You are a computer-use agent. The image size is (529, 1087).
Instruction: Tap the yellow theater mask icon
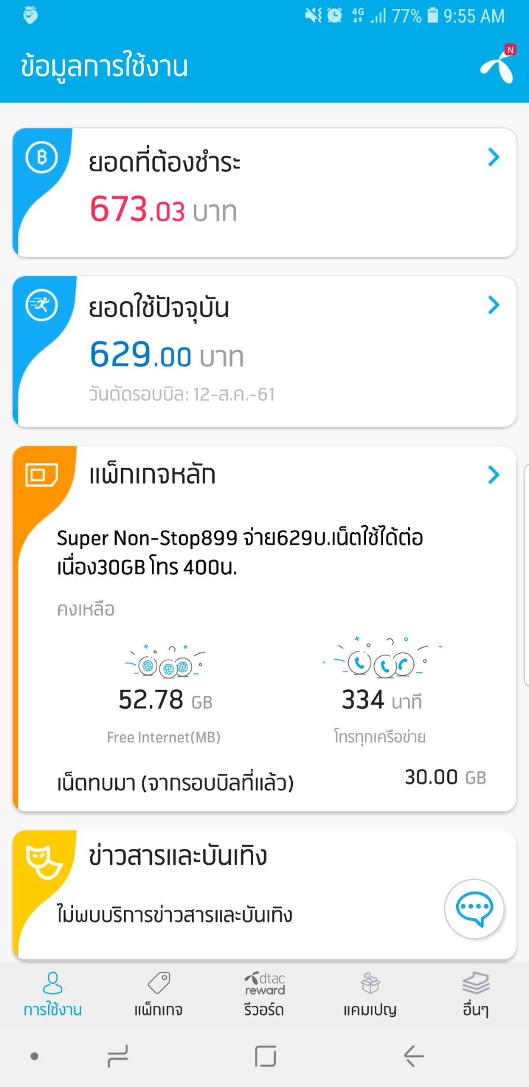coord(43,861)
